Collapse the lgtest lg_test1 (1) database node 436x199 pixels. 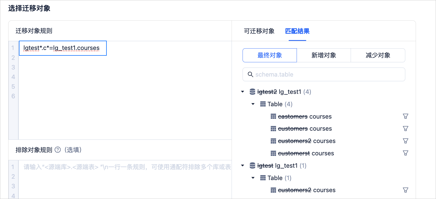243,166
